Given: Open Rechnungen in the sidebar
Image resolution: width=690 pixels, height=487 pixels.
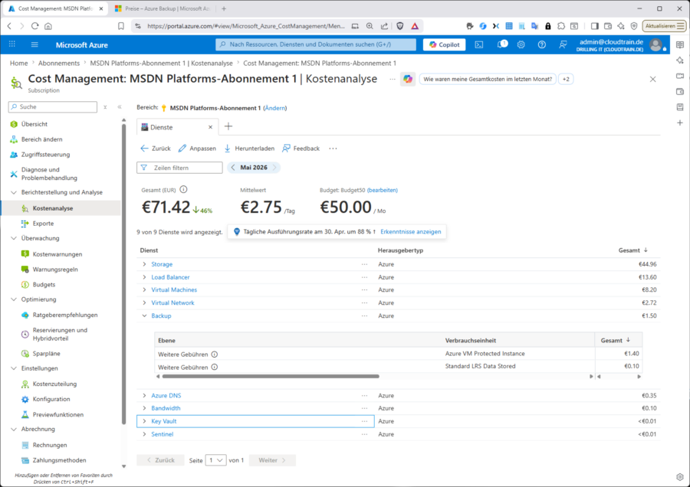Looking at the screenshot, I should [x=50, y=445].
